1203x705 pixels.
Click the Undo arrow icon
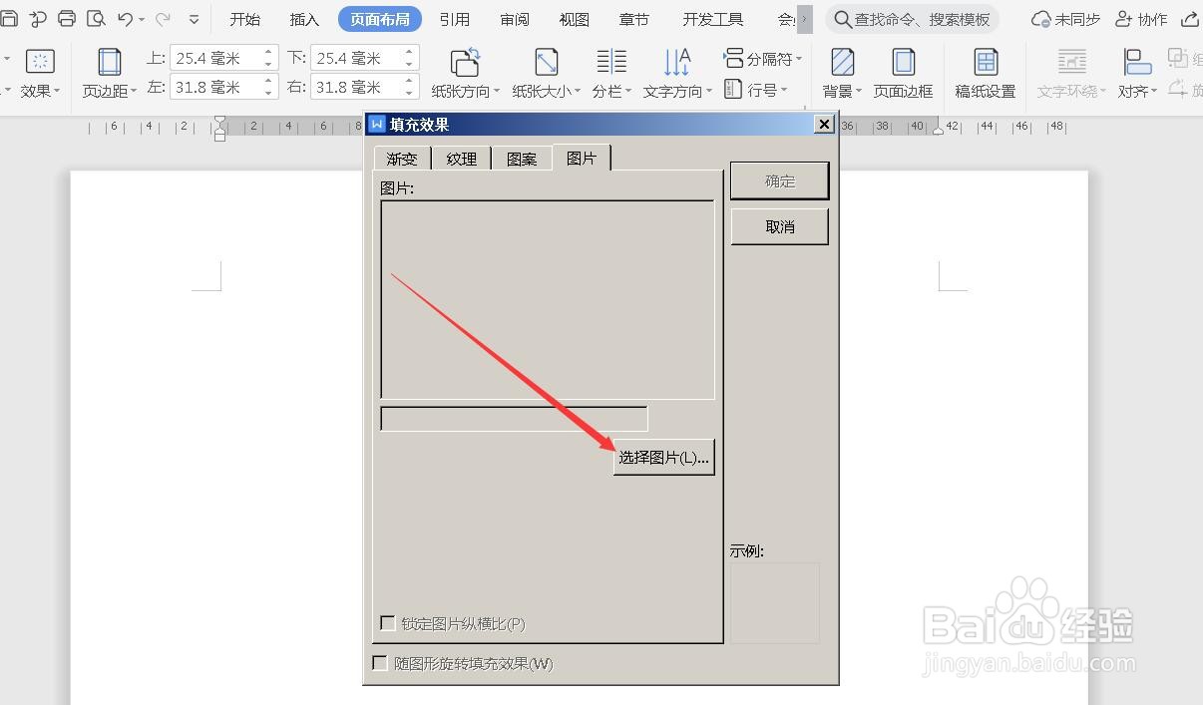coord(125,19)
